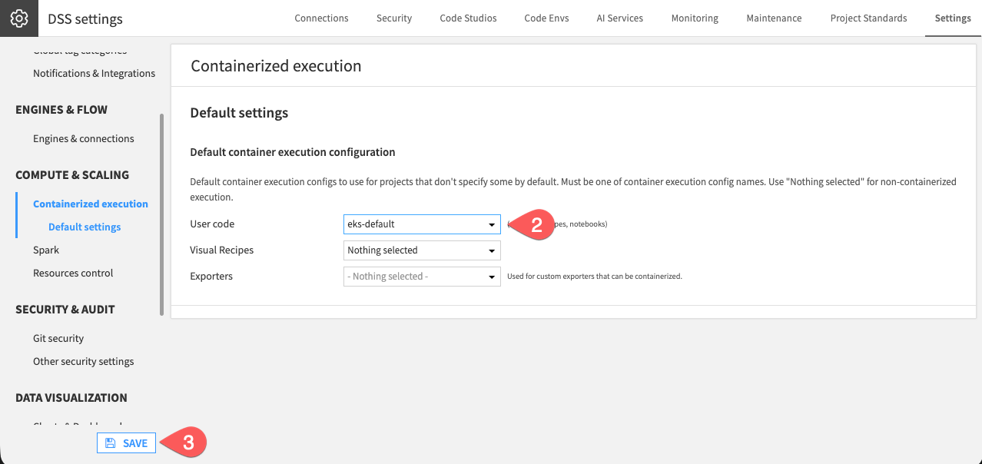Image resolution: width=982 pixels, height=464 pixels.
Task: Open the Maintenance tab
Action: [x=774, y=18]
